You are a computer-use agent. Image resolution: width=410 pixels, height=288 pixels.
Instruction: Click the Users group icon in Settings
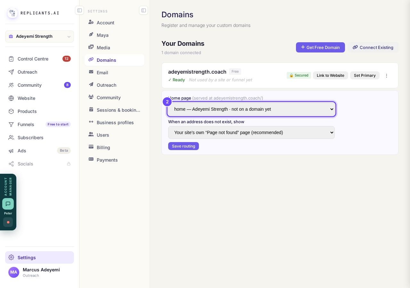tap(91, 134)
